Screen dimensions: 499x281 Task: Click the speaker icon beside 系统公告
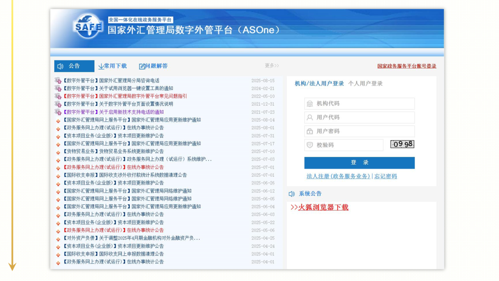tap(292, 194)
